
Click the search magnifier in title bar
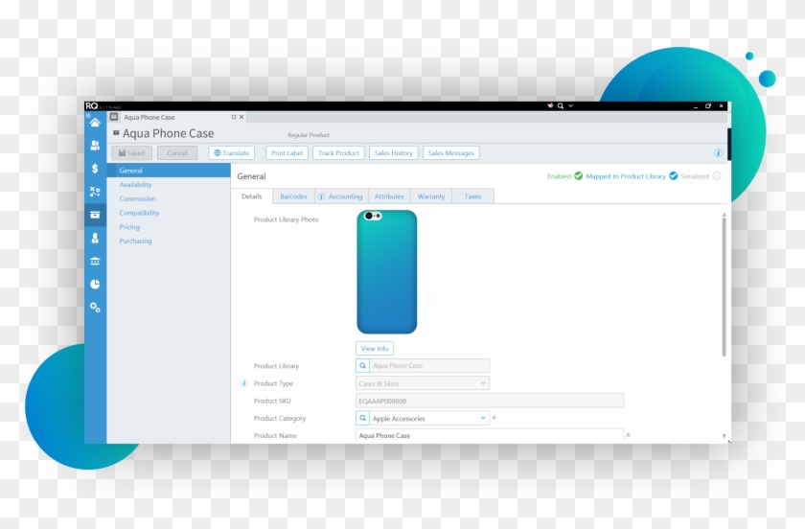click(x=561, y=105)
